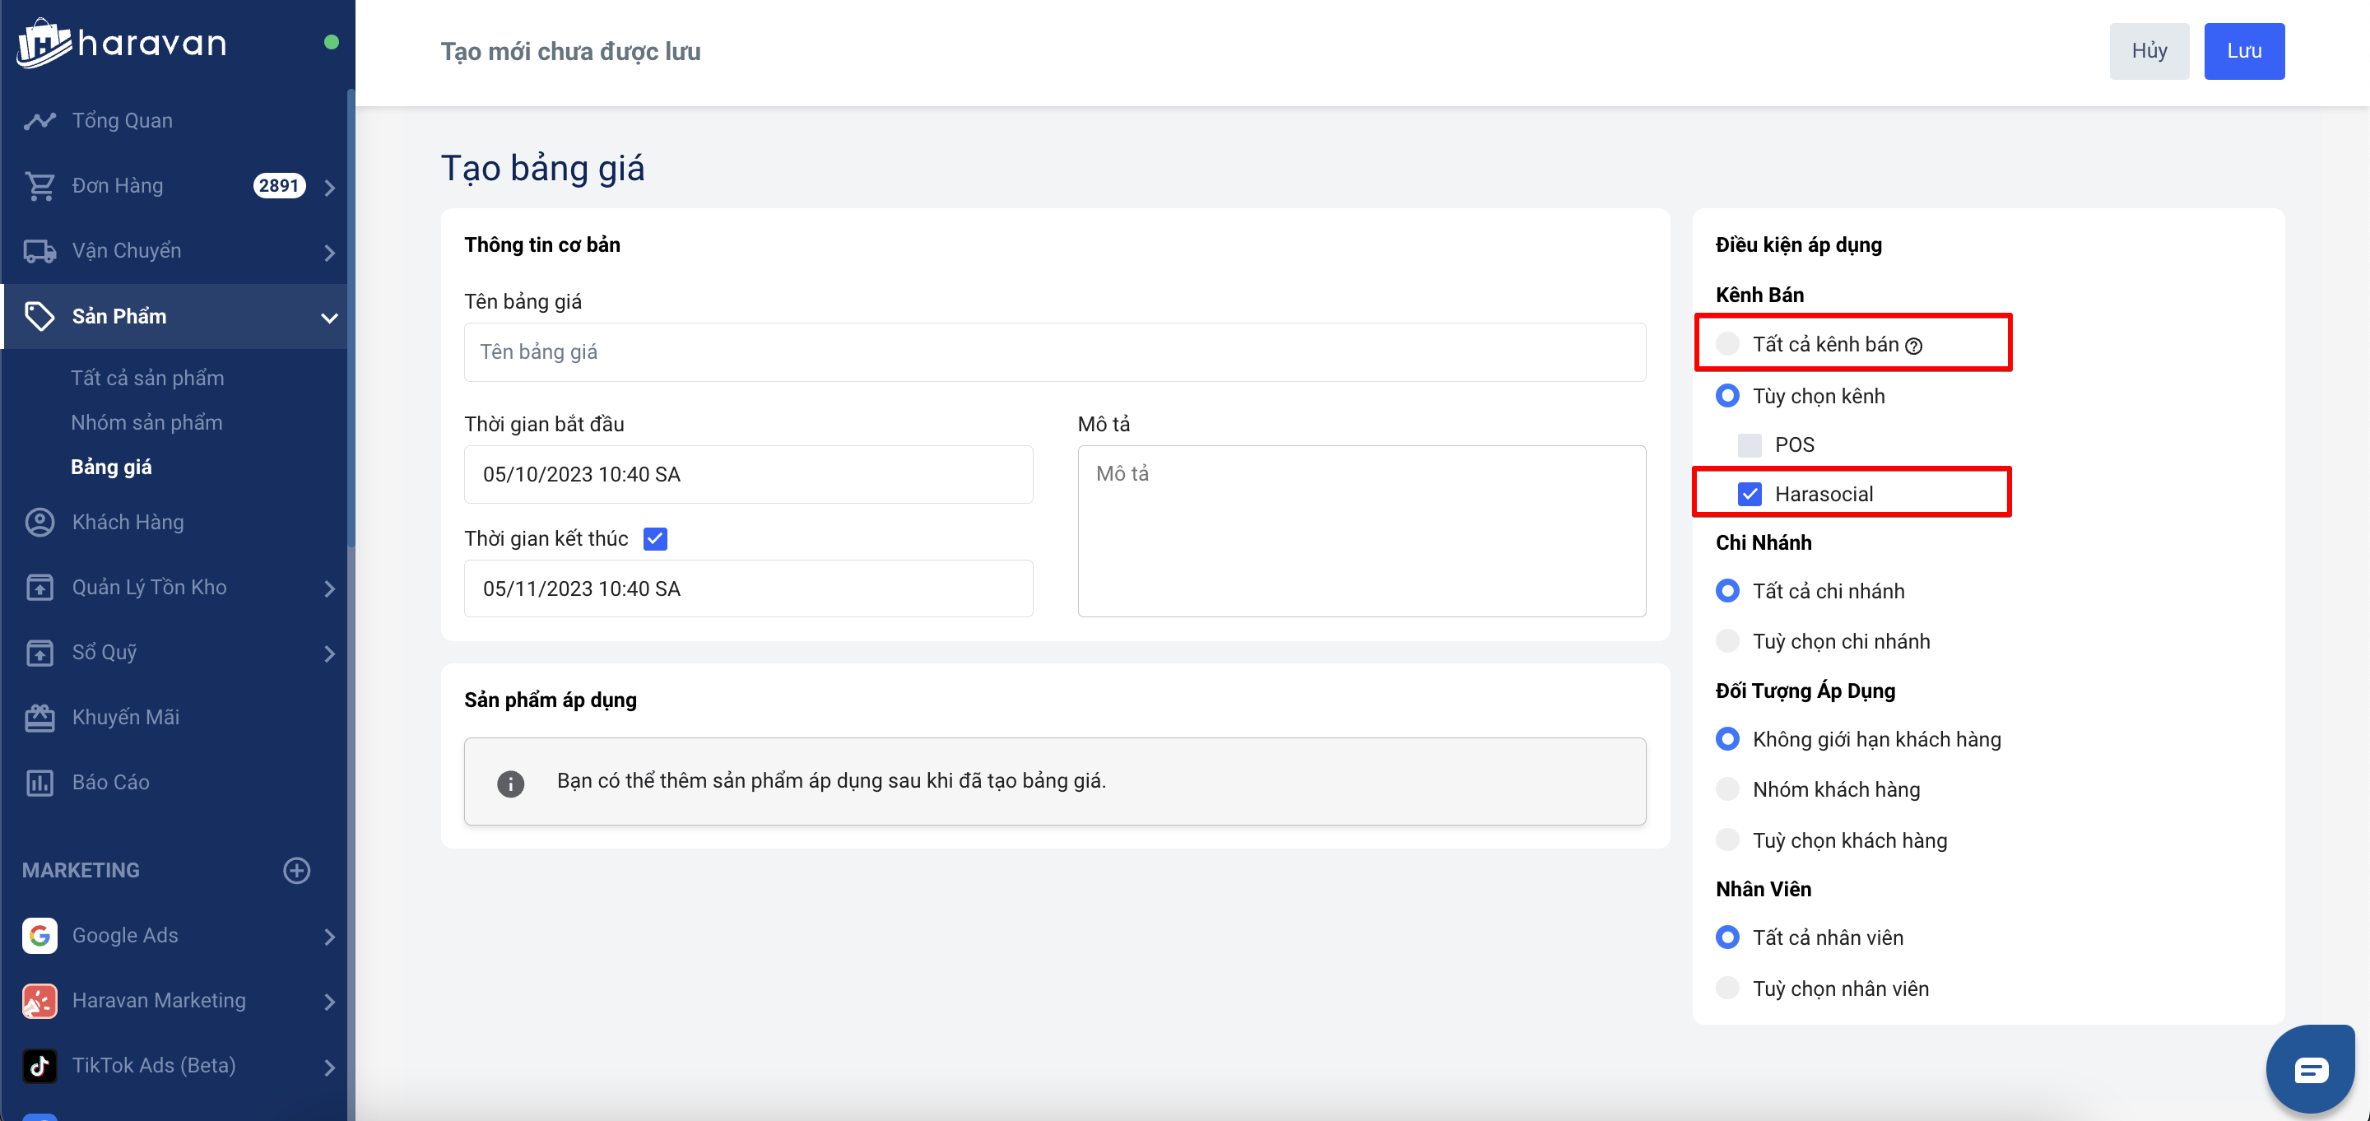This screenshot has height=1121, width=2370.
Task: Click the plus icon next to MARKETING
Action: pos(296,870)
